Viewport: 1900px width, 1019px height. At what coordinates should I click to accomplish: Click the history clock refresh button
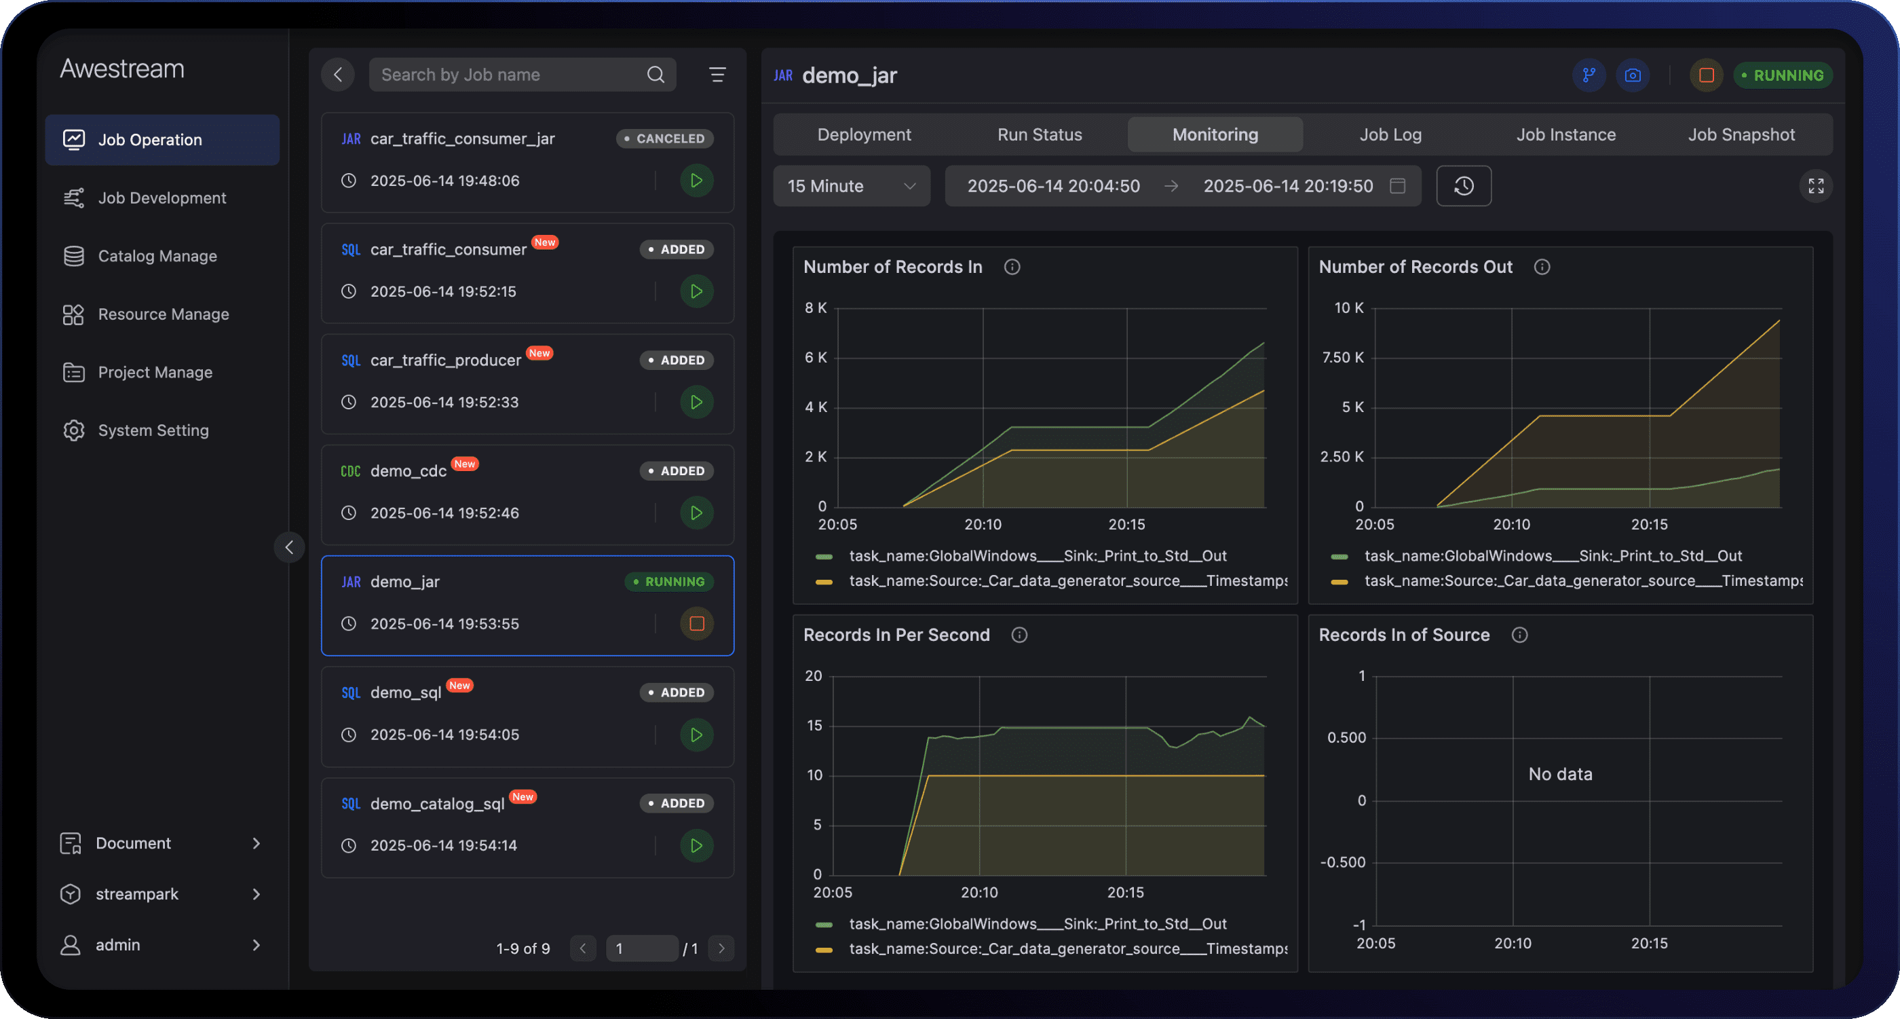1464,186
